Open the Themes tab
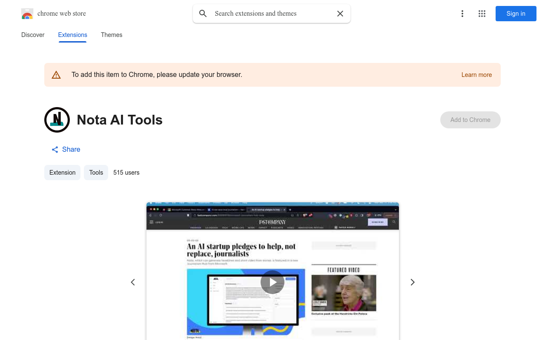The image size is (545, 340). pyautogui.click(x=112, y=35)
